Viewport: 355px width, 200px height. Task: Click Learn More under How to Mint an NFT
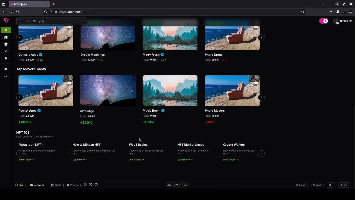tap(80, 160)
